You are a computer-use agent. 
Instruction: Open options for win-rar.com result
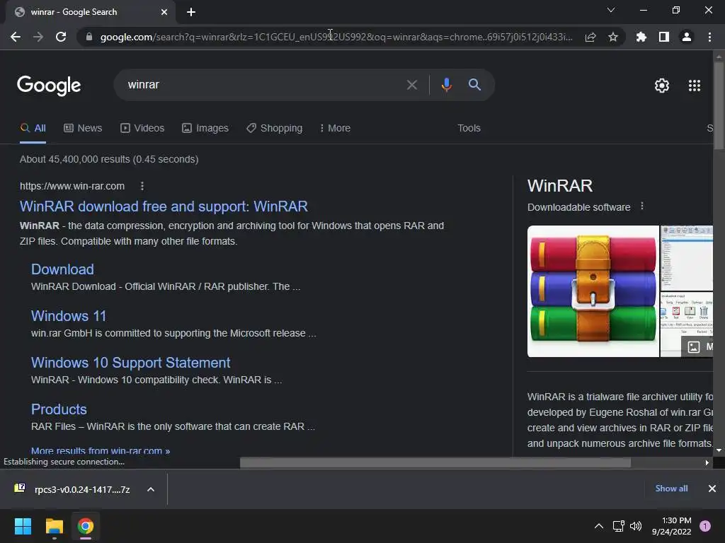pyautogui.click(x=142, y=186)
